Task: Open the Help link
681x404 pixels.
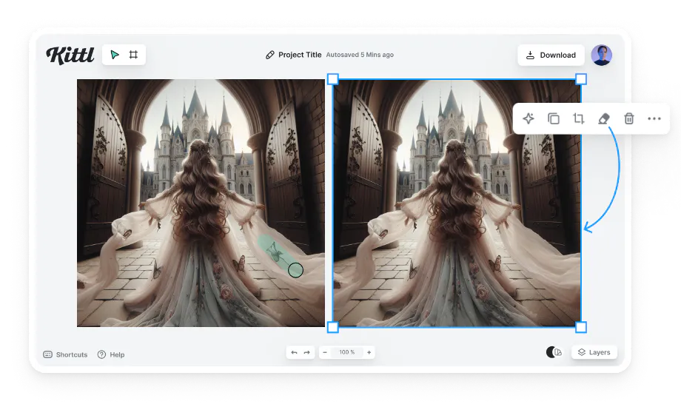Action: click(x=111, y=354)
